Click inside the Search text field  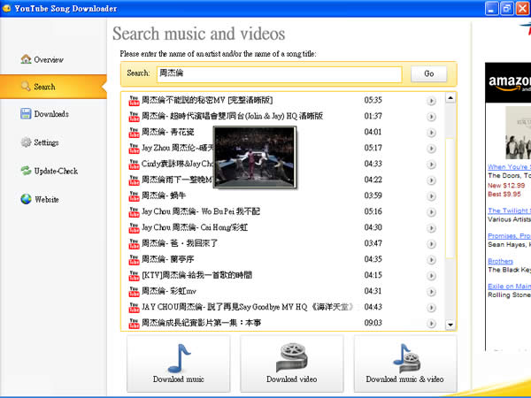[281, 73]
